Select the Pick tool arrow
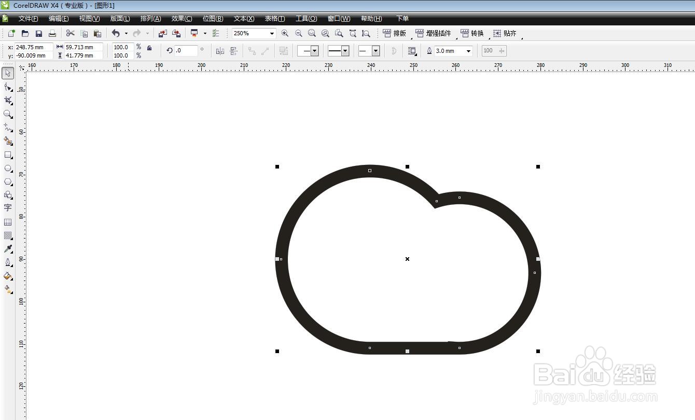 [x=8, y=73]
